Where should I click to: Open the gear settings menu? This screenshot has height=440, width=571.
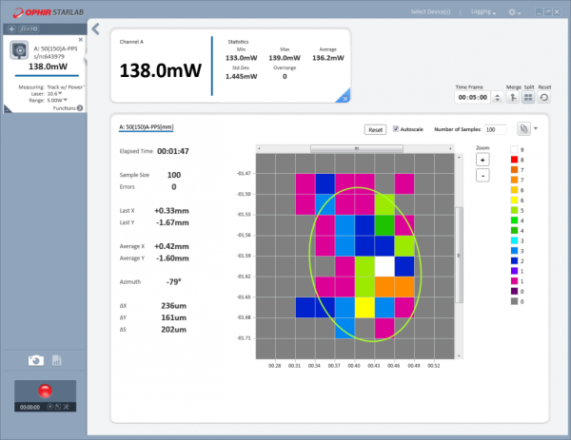[x=514, y=11]
